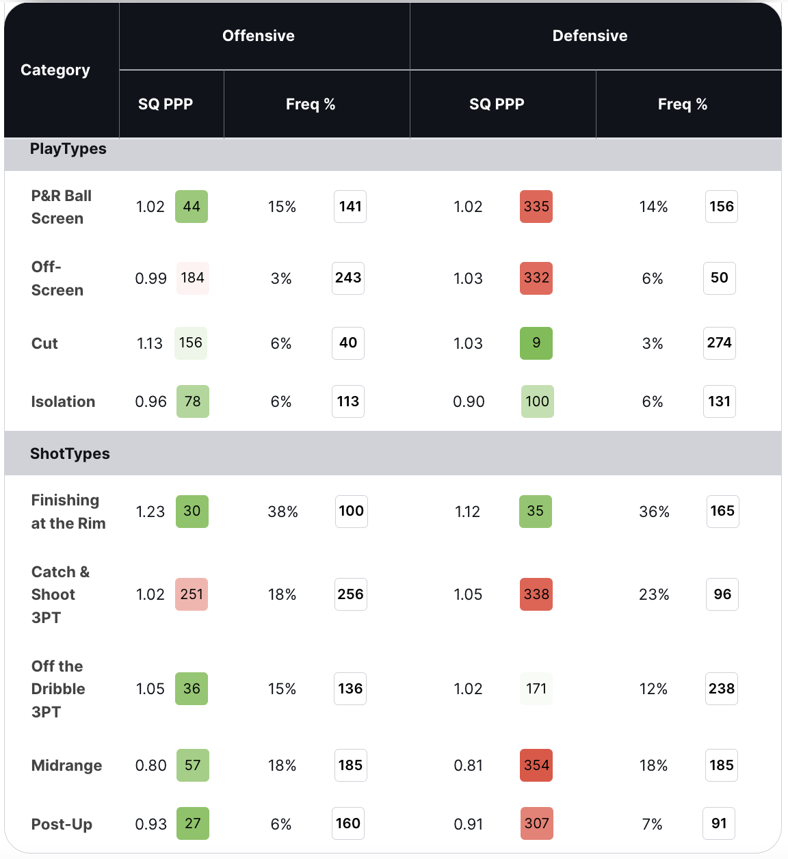
Task: Click Catch & Shoot 3PT rank 251 badge
Action: [x=192, y=594]
